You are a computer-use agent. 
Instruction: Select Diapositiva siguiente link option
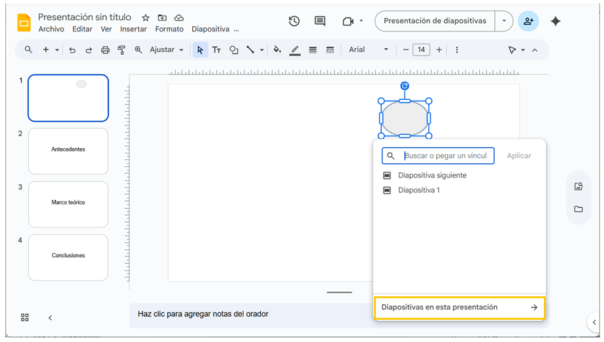point(432,175)
